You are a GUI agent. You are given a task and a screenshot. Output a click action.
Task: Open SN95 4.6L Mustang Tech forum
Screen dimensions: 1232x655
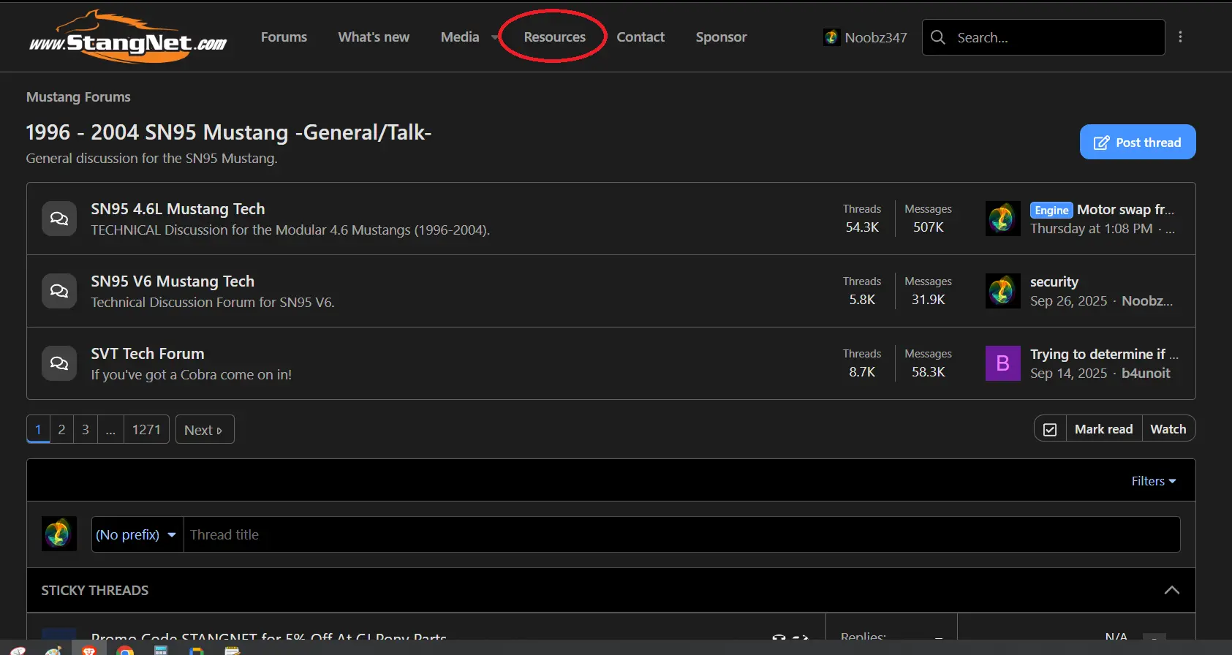(178, 209)
